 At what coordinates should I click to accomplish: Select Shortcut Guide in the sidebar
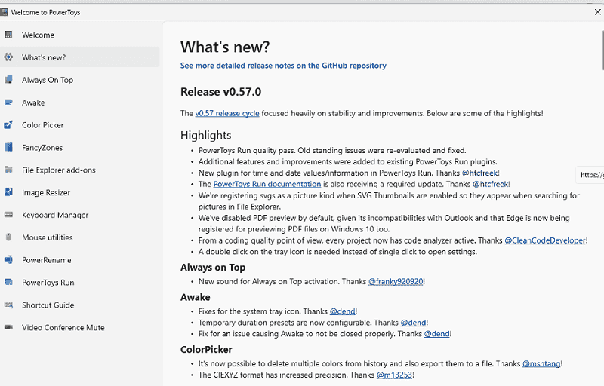click(80, 305)
